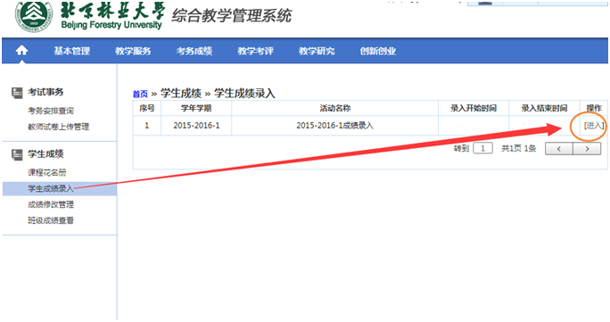Open the 教学研究 menu
The width and height of the screenshot is (610, 322).
coord(317,51)
